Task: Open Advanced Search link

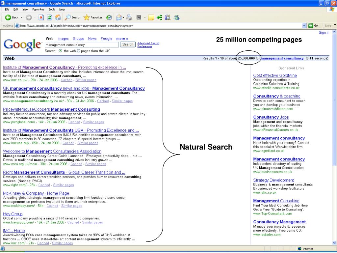Action: 148,43
